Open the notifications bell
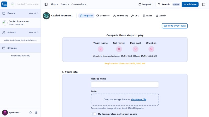The width and height of the screenshot is (209, 117). tap(31, 113)
